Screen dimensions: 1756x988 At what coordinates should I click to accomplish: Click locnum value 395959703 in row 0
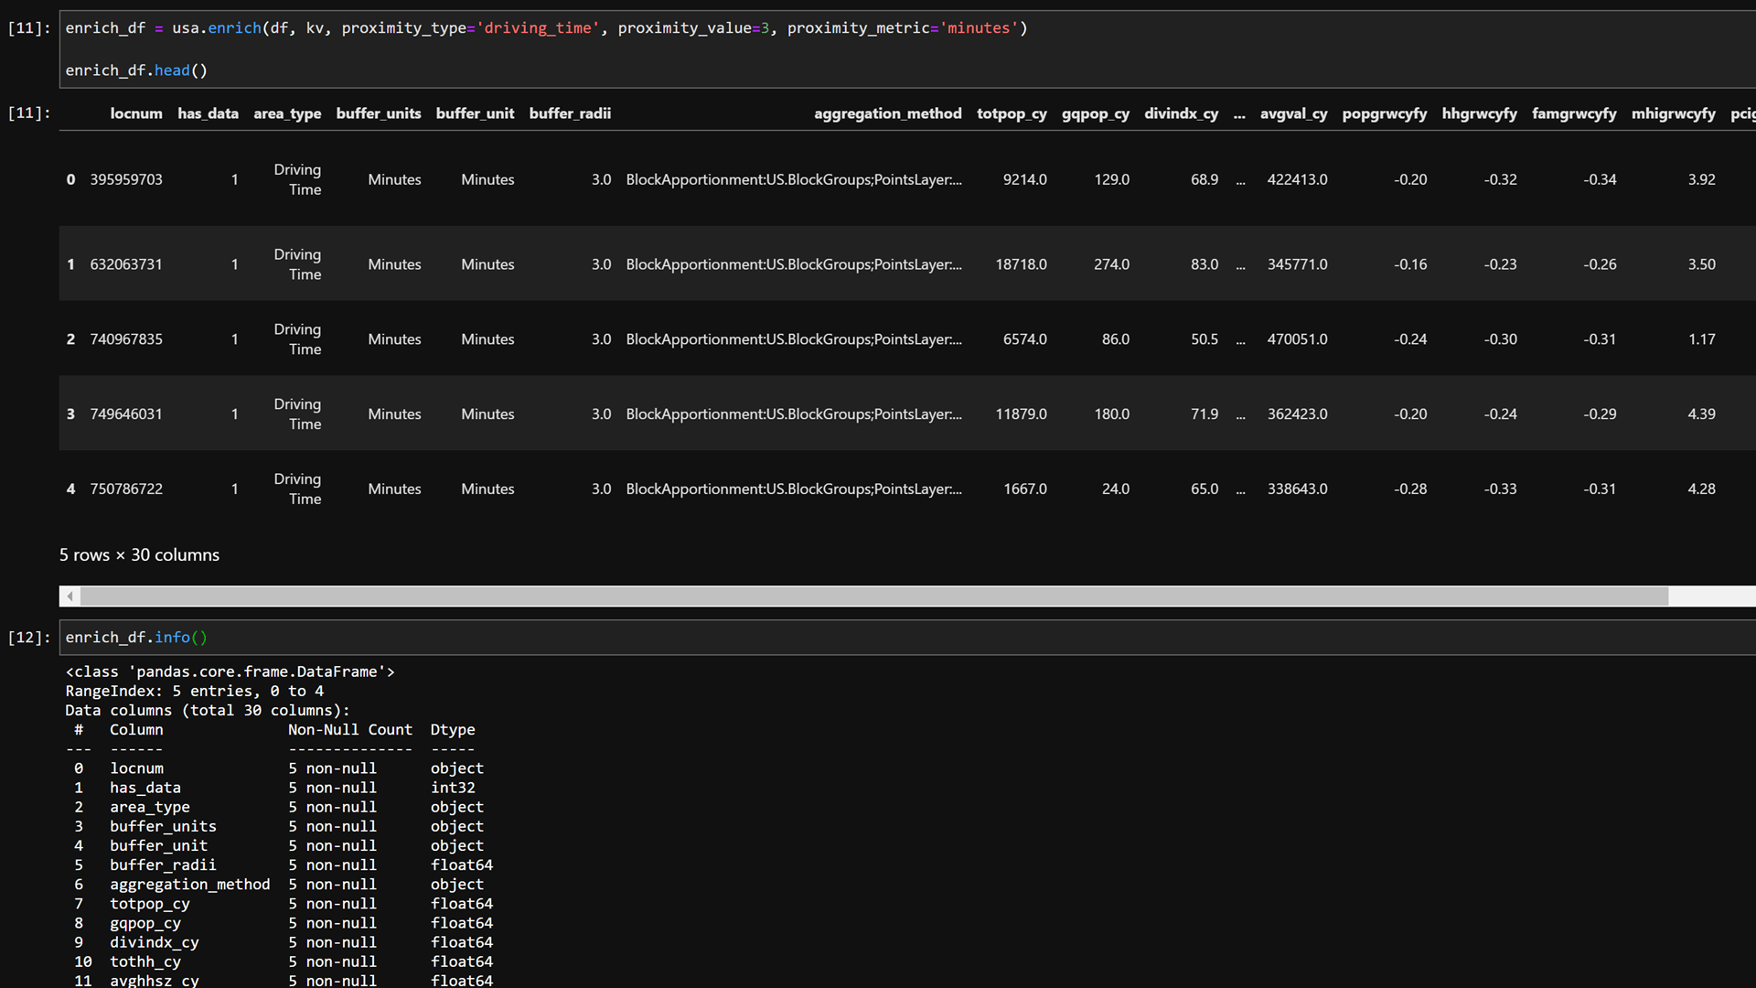click(126, 179)
